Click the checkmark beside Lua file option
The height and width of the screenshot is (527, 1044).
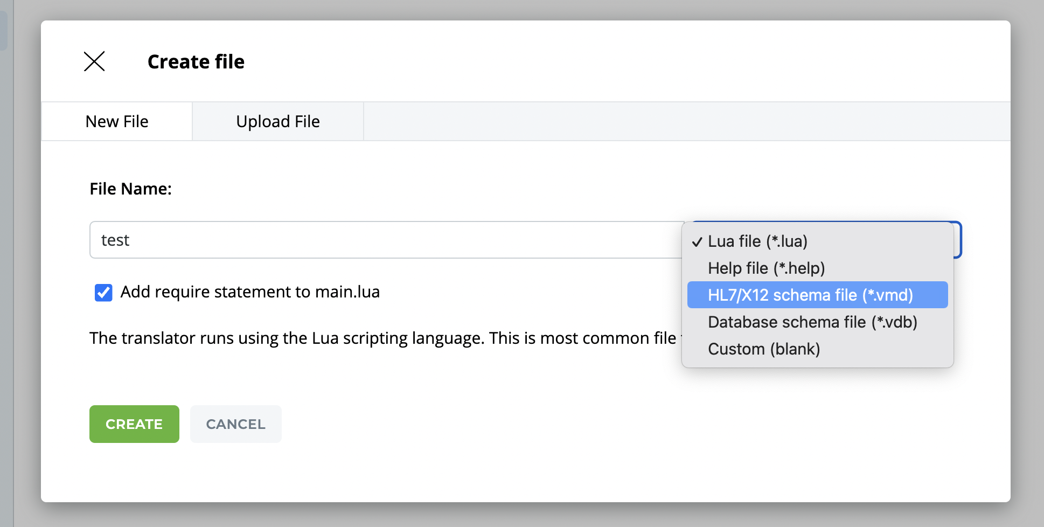(x=697, y=242)
